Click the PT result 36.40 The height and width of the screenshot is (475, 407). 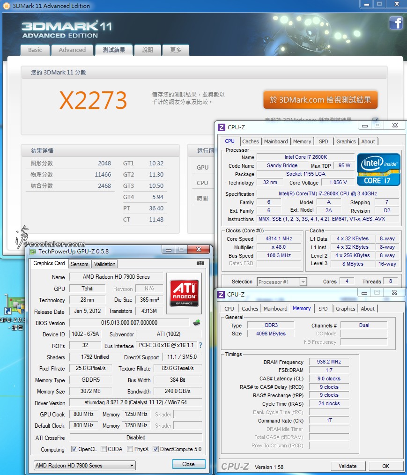pos(156,208)
